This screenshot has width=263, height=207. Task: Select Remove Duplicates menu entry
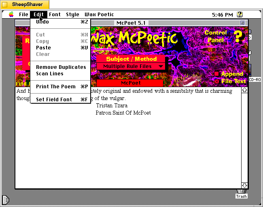click(60, 67)
